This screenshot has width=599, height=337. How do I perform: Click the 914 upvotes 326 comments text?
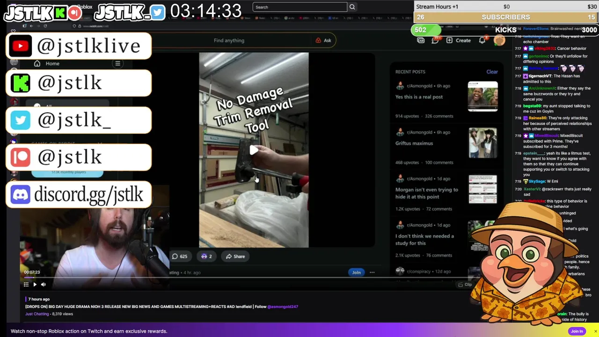pyautogui.click(x=424, y=116)
